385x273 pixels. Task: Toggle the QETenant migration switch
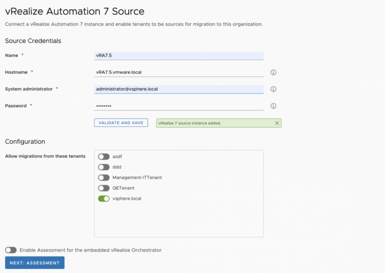[x=104, y=188]
